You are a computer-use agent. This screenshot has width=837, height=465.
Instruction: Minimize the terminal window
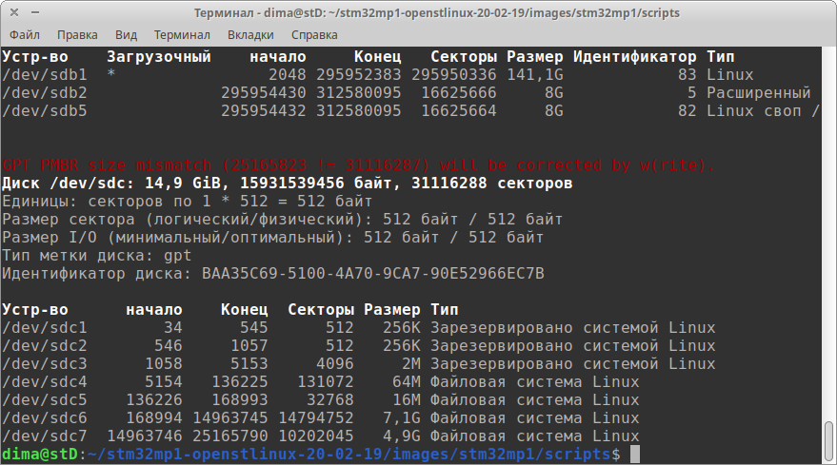(35, 12)
